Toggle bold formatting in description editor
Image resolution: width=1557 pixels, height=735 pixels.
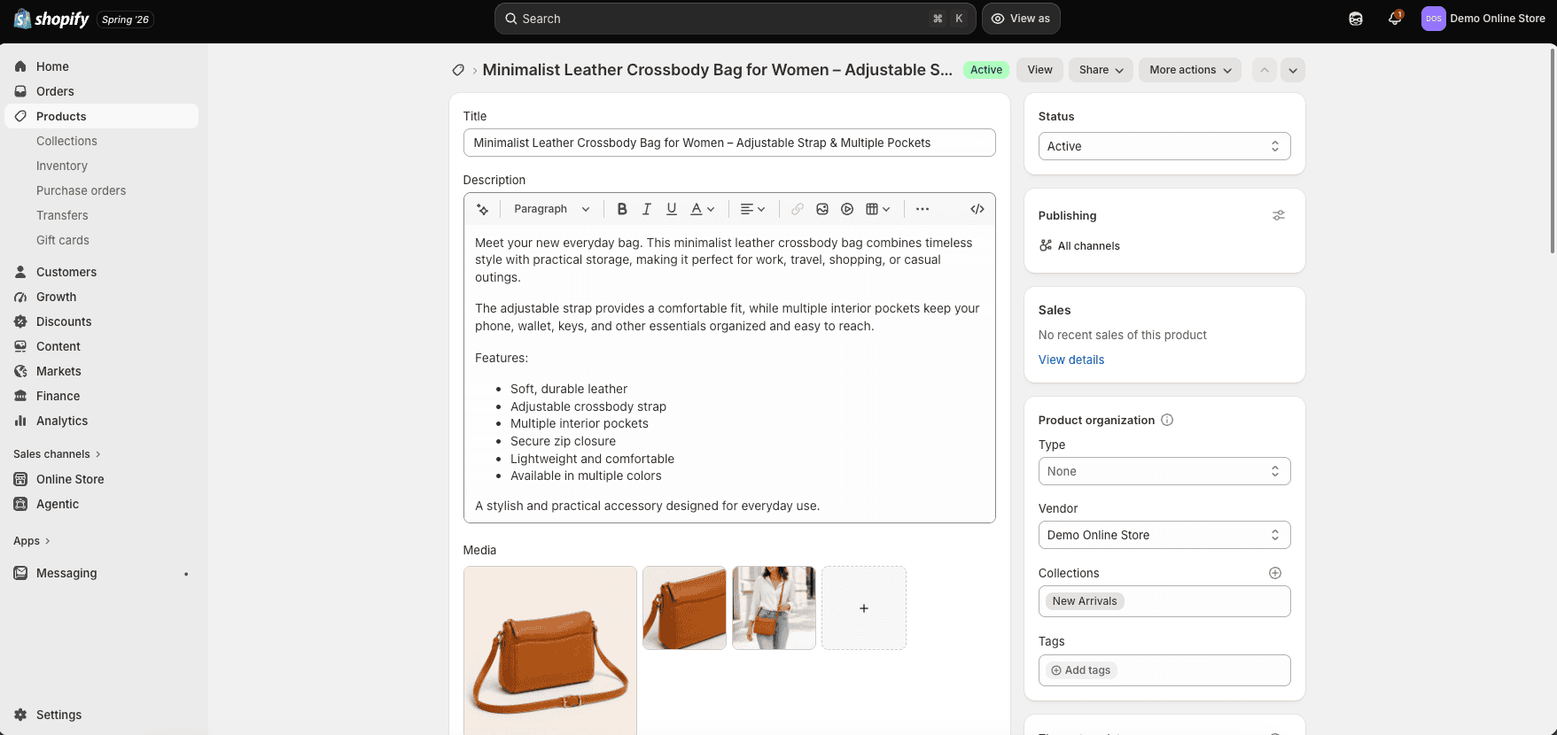622,209
